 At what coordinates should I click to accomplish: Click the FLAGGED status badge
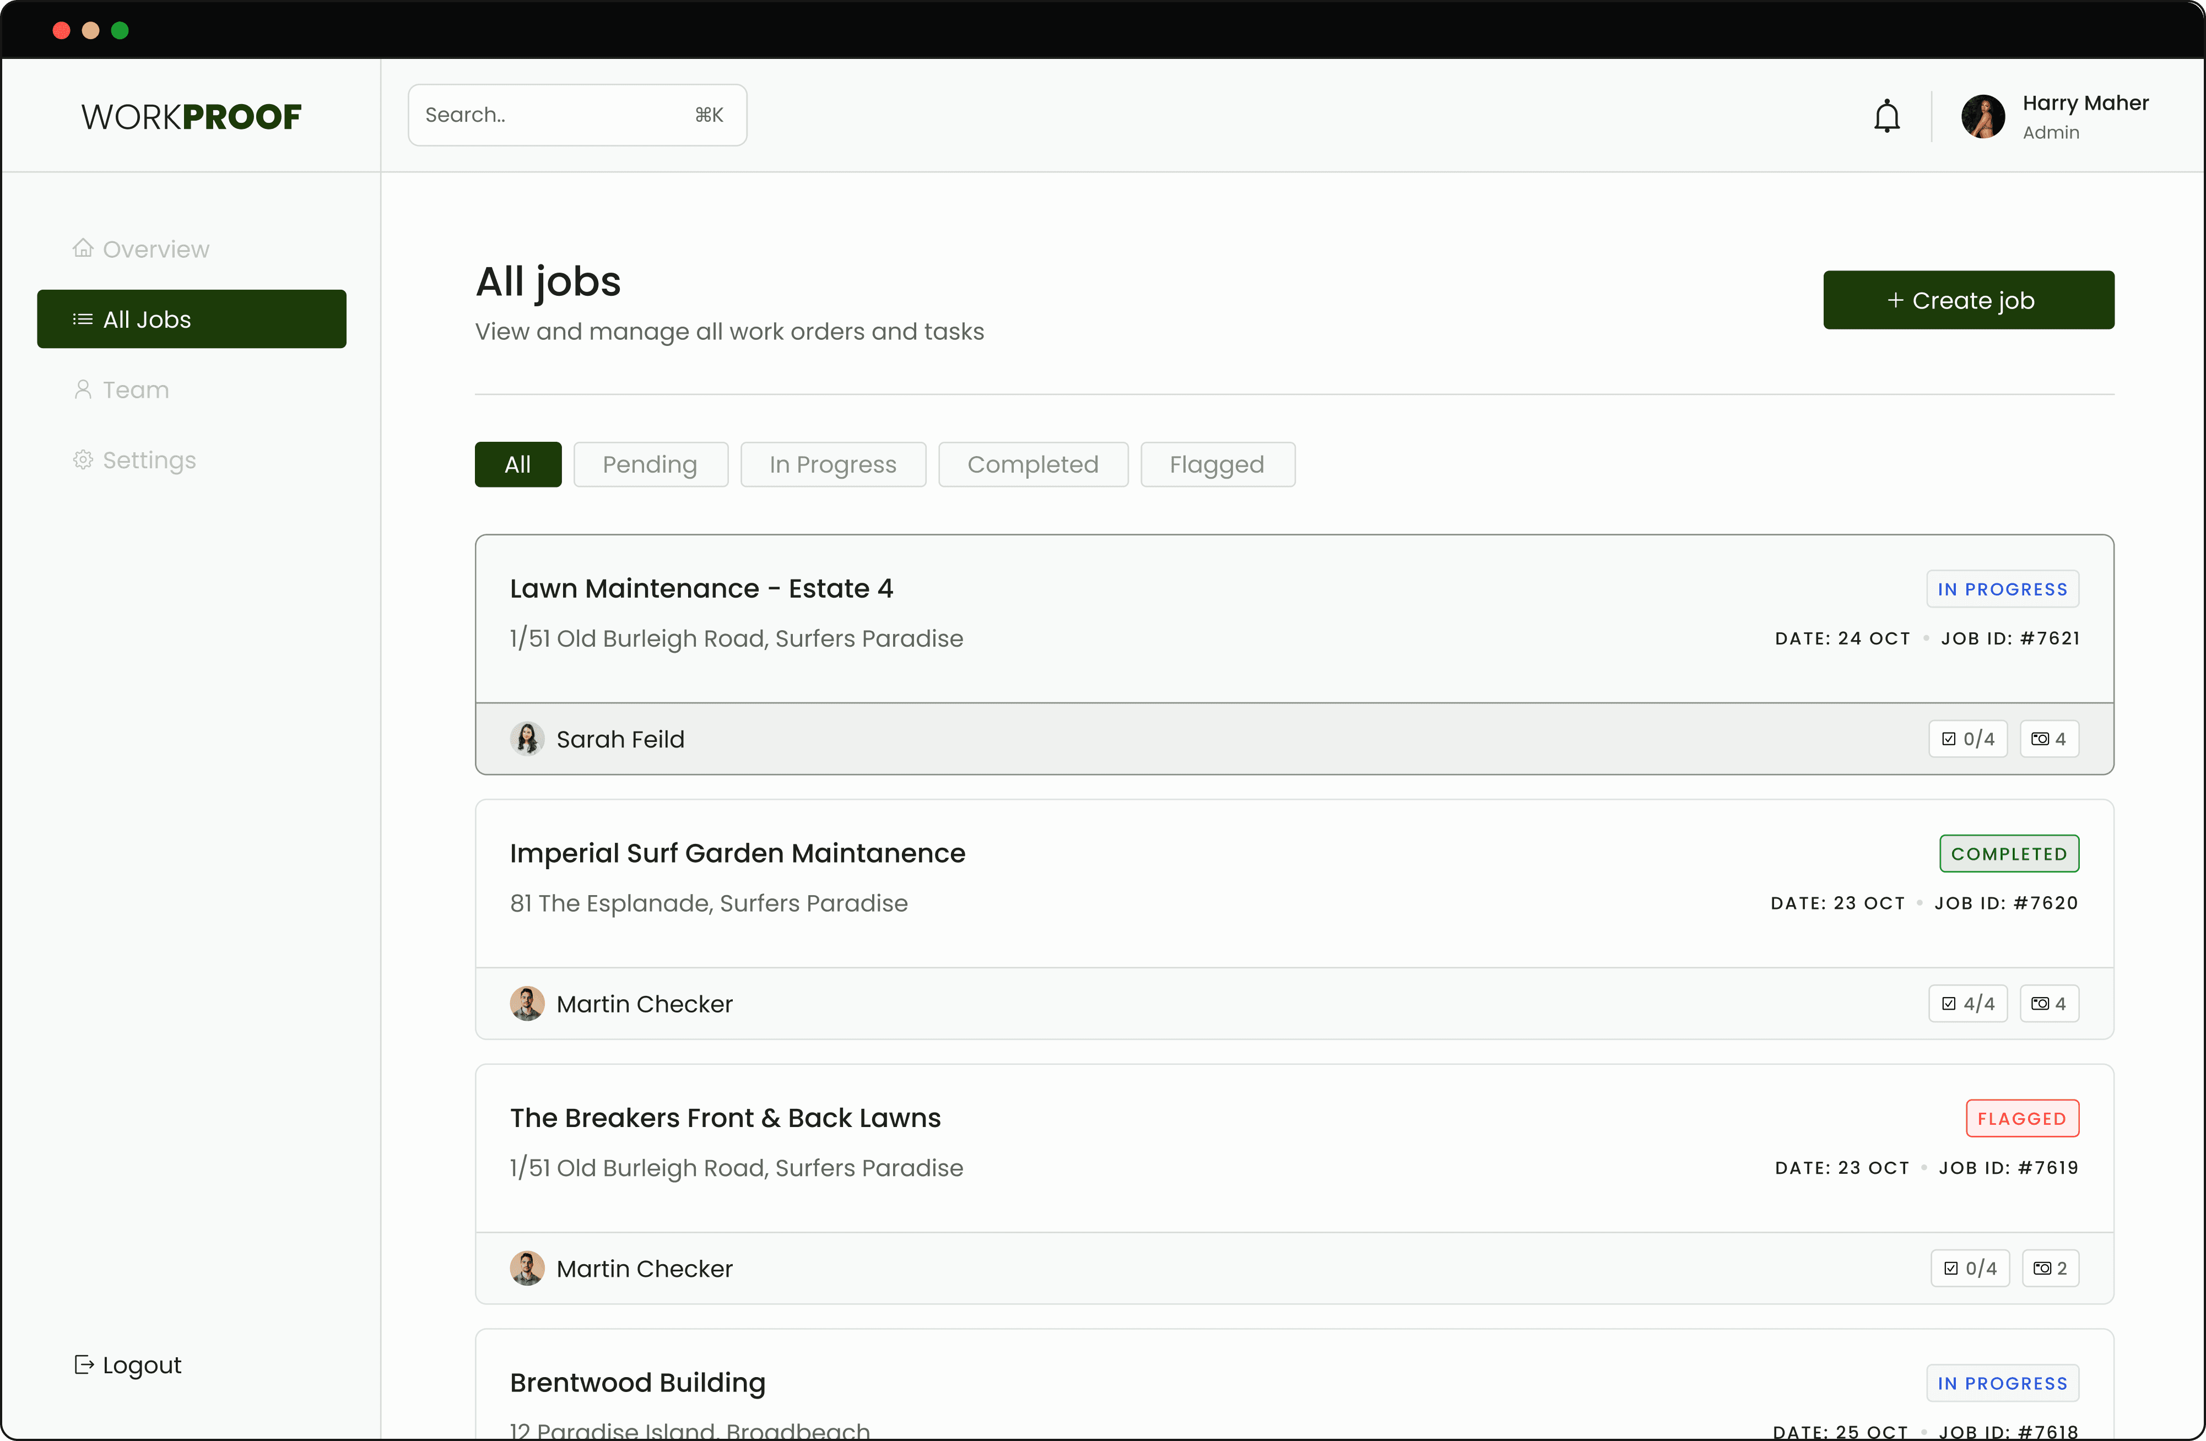tap(2021, 1118)
